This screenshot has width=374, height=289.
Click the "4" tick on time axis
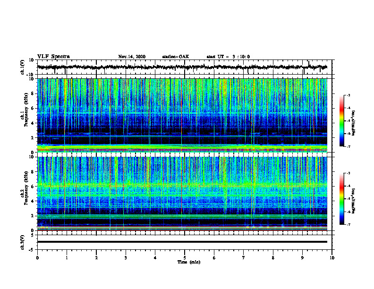click(155, 258)
